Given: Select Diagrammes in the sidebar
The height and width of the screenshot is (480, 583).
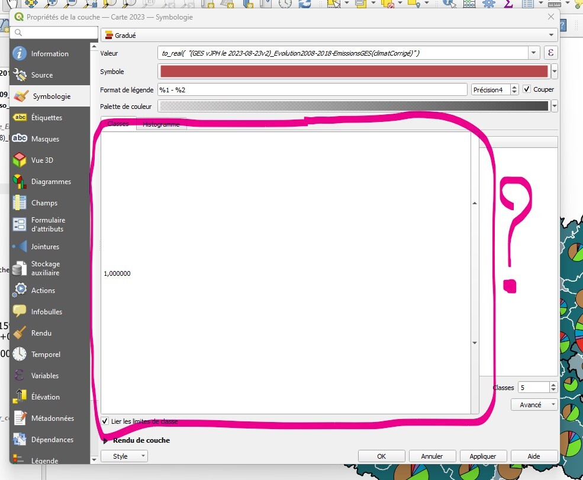Looking at the screenshot, I should click(x=51, y=182).
